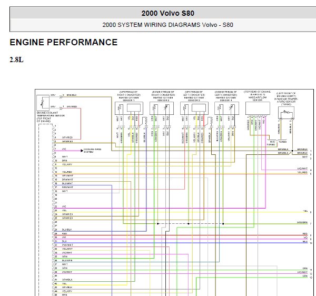Click the 'YEL/WHT' wire label at pin 33
Viewport: 316px width, 296px height.
67,249
